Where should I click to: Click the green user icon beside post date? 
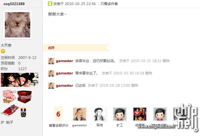[x=50, y=3]
